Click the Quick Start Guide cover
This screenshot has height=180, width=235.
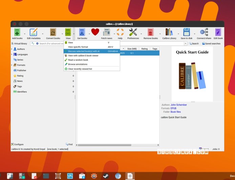[x=192, y=75]
